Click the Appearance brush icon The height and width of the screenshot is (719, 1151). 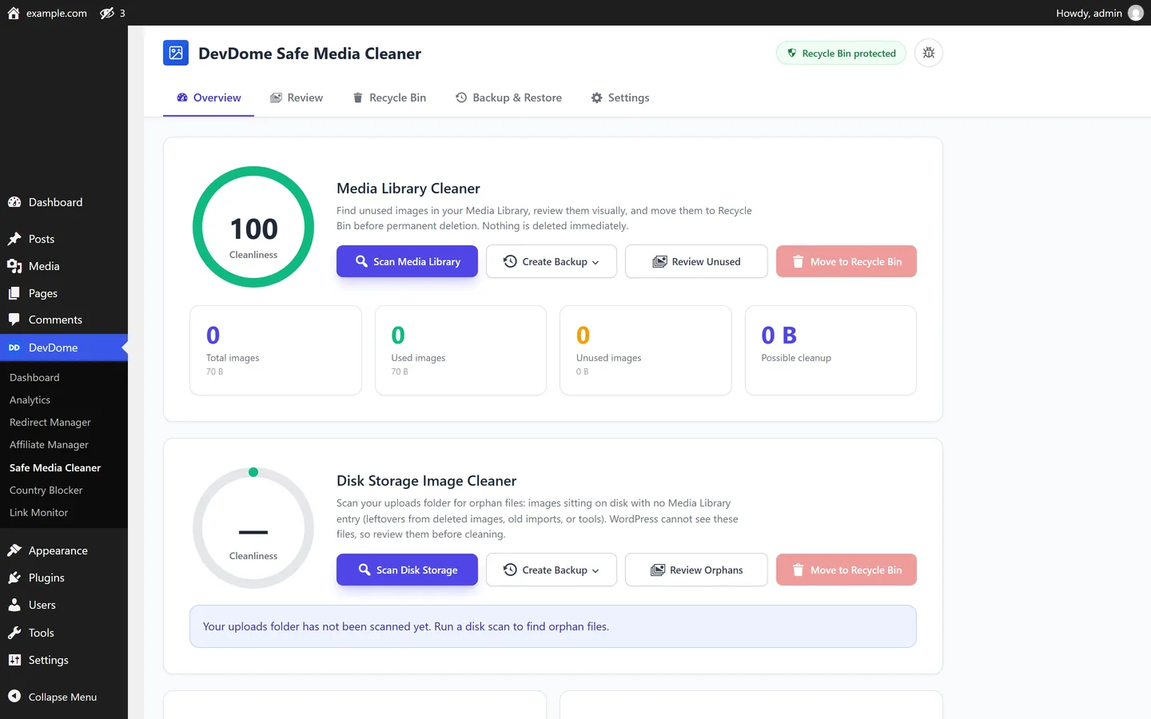point(14,550)
